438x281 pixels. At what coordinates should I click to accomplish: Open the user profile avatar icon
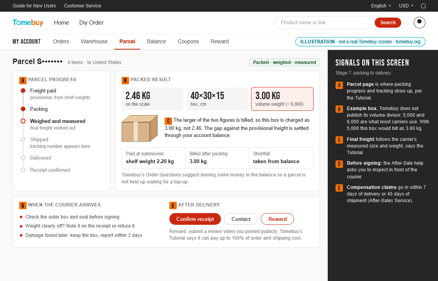click(419, 23)
